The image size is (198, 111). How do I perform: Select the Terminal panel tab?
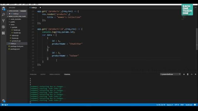[x=67, y=74]
